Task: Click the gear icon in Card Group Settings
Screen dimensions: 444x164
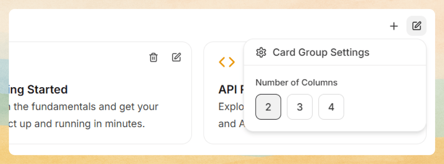Action: point(261,52)
